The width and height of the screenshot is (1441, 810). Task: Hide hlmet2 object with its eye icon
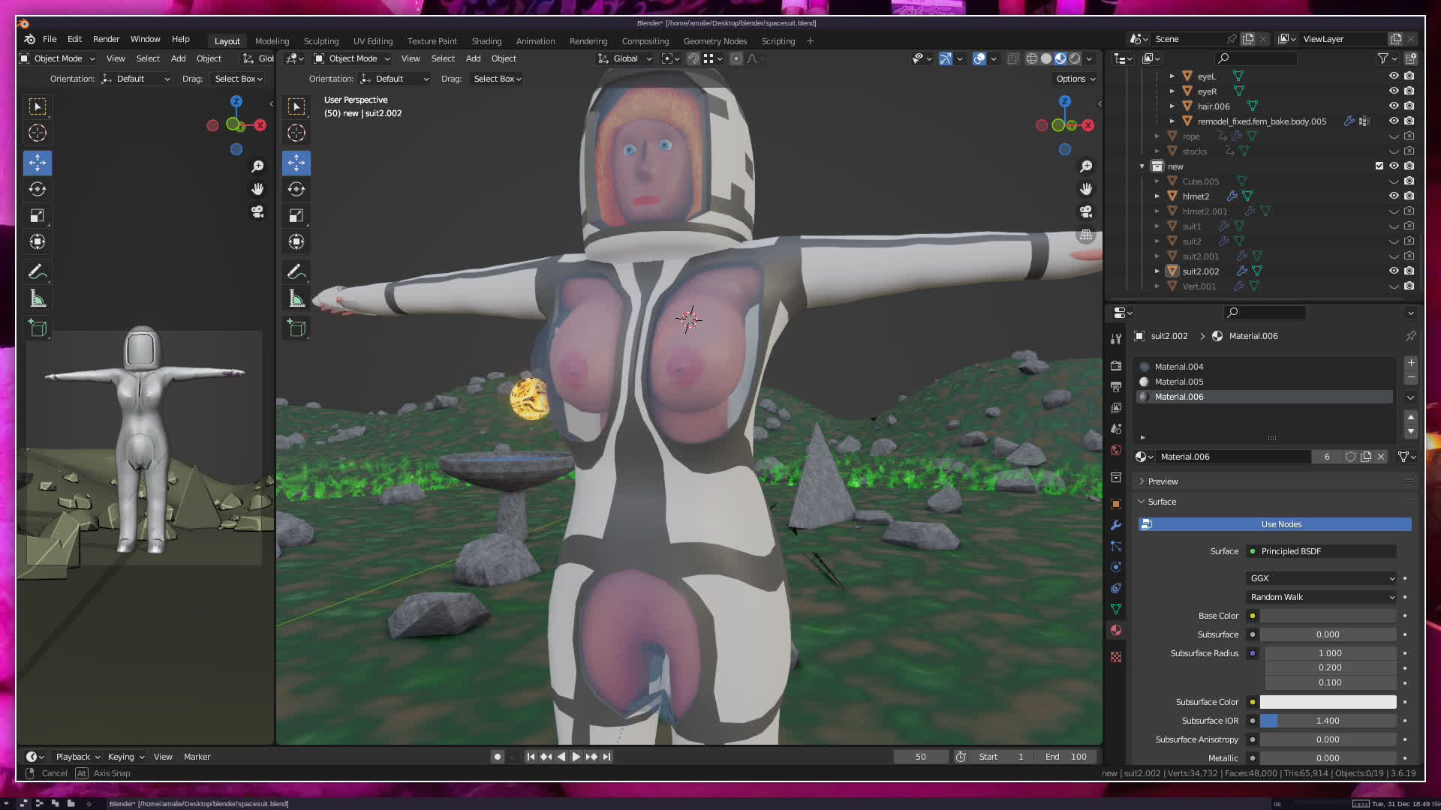coord(1394,196)
